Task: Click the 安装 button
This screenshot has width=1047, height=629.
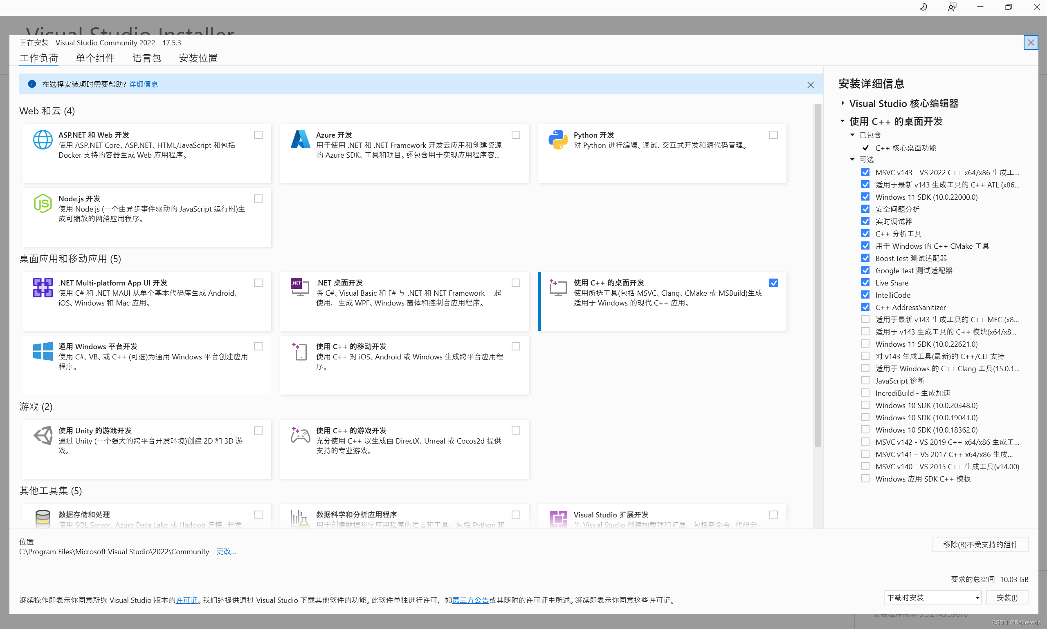Action: tap(1007, 598)
